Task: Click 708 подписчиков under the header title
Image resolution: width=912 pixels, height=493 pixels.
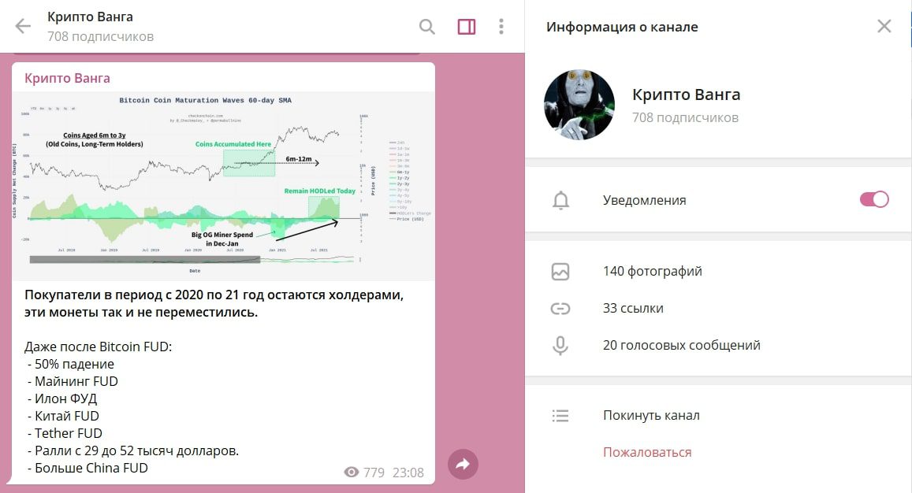Action: click(101, 37)
